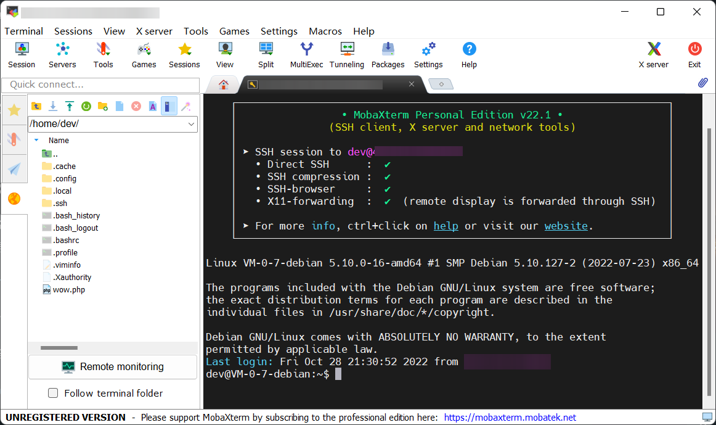This screenshot has height=425, width=716.
Task: Open the Help menu
Action: (x=364, y=31)
